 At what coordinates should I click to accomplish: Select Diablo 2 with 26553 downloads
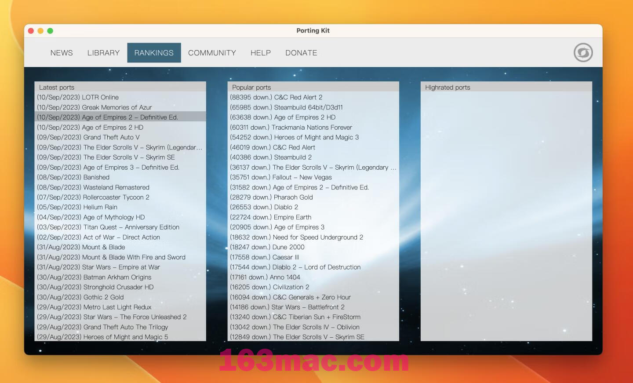[x=313, y=207]
